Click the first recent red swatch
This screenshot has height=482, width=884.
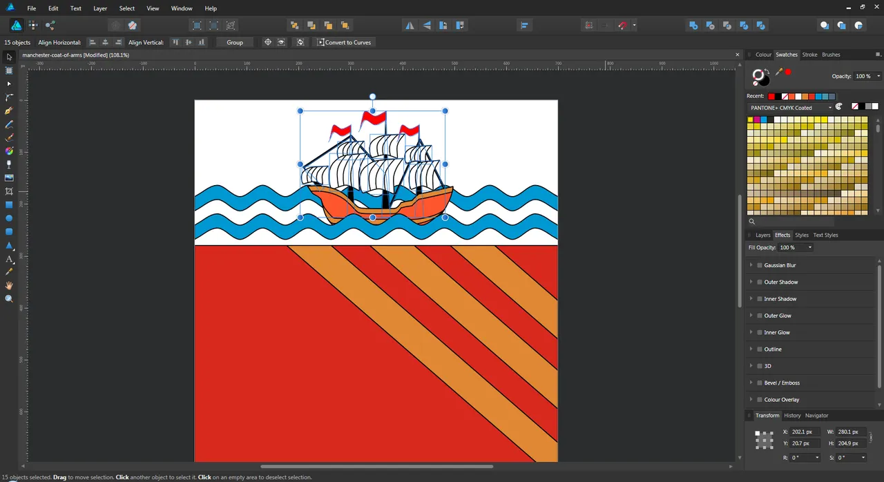771,96
